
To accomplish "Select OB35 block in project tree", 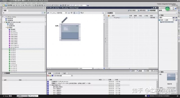I will pyautogui.click(x=14, y=35).
